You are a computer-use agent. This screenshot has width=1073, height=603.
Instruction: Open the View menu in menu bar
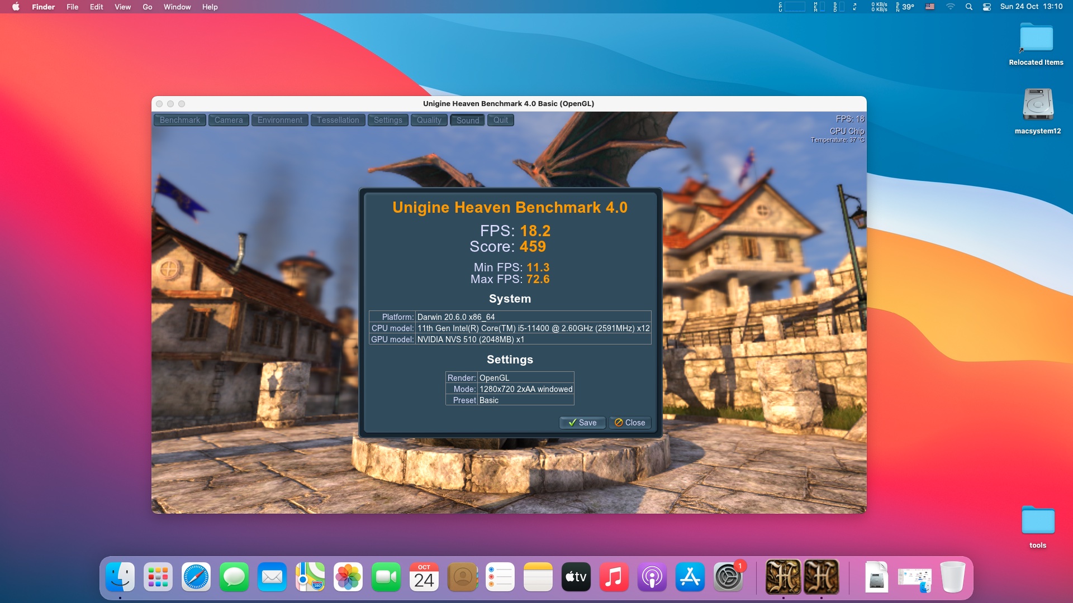(x=122, y=7)
